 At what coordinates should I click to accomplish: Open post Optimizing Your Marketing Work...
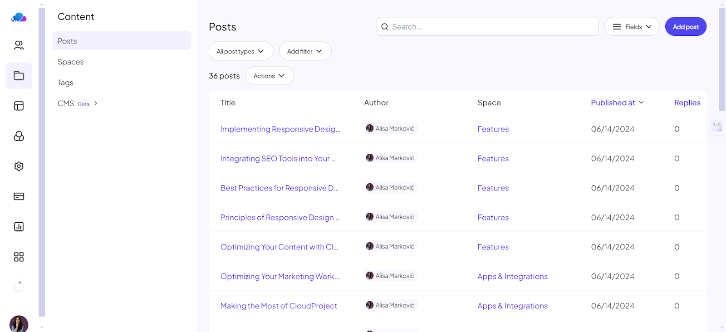(280, 276)
